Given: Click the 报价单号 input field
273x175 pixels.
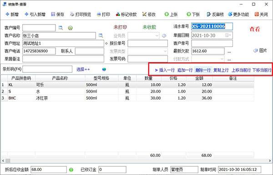Looking at the screenshot, I should tap(147, 43).
